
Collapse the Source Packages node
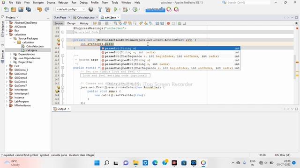coord(11,38)
